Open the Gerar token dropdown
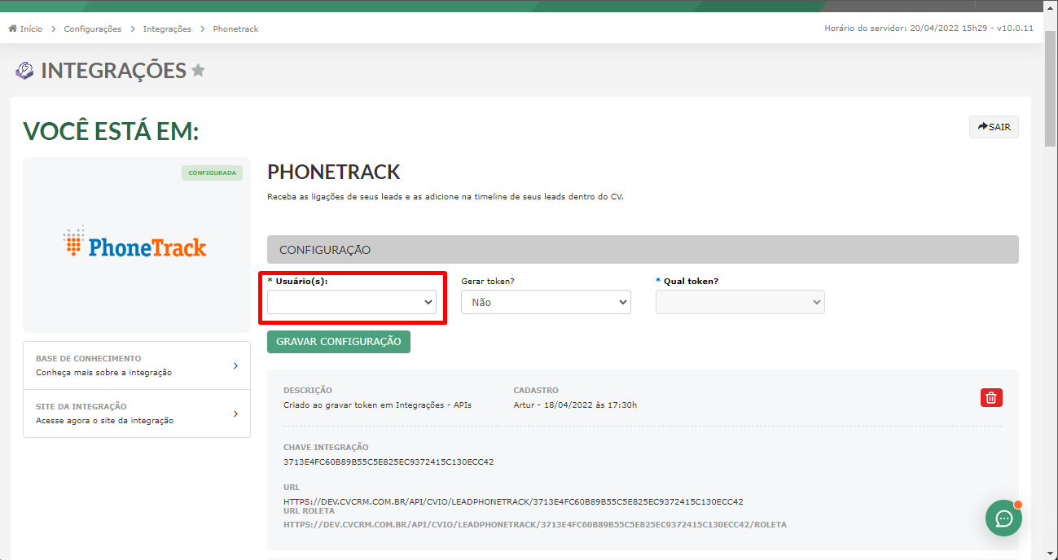 coord(546,302)
